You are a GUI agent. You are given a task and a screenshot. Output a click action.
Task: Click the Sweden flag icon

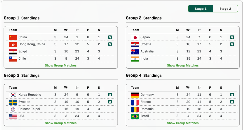tap(13, 102)
